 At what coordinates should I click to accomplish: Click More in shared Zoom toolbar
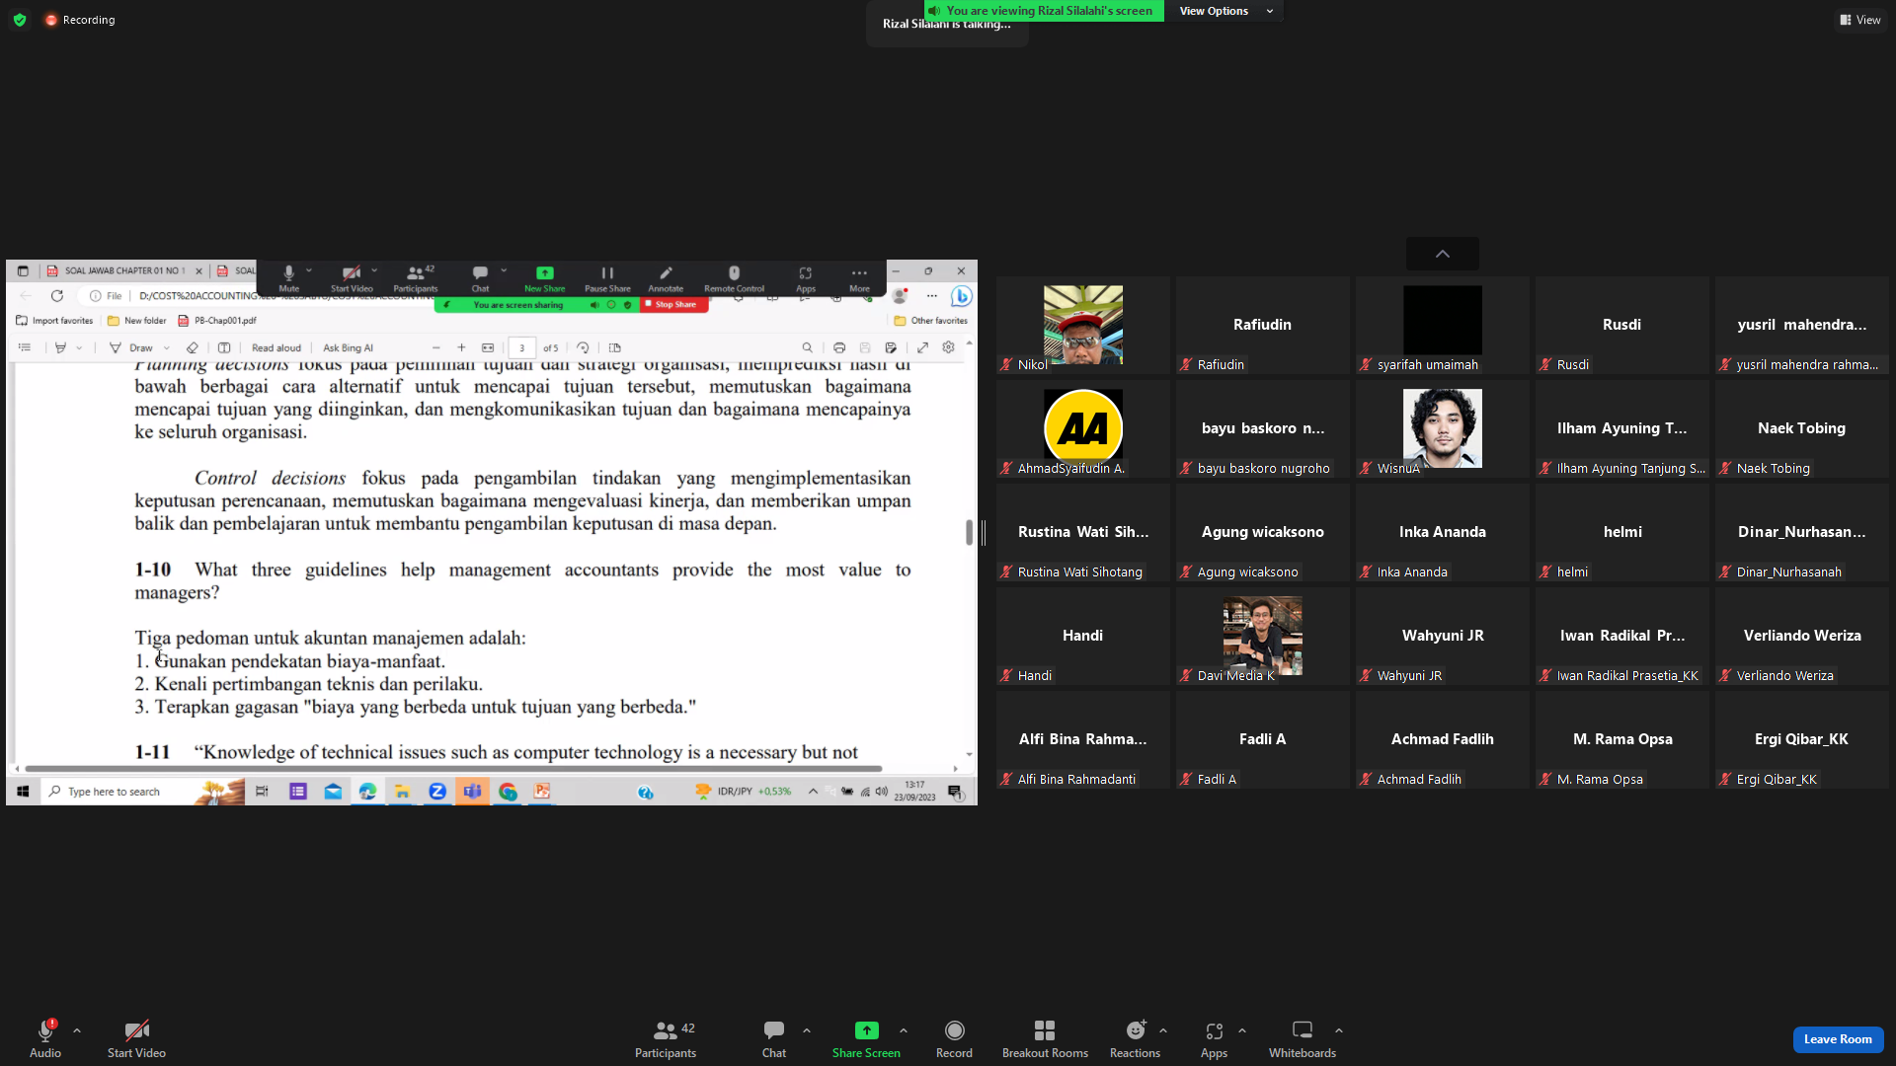coord(859,278)
